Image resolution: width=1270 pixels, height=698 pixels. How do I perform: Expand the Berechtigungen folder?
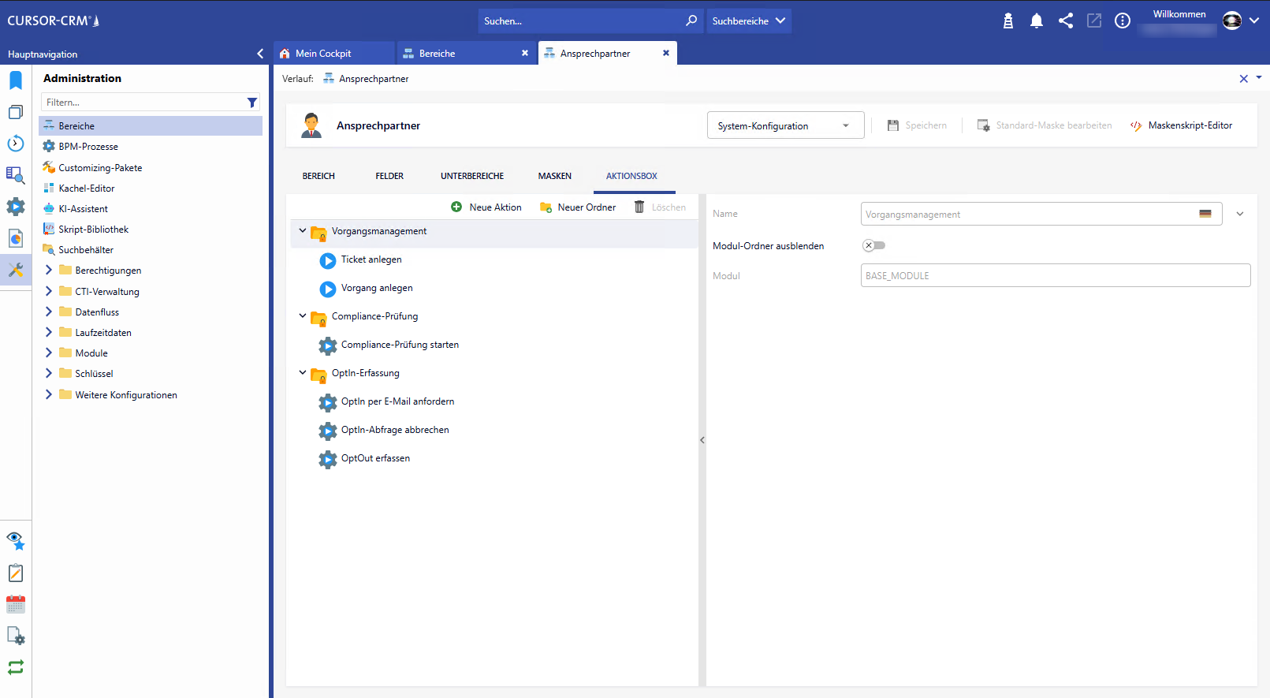(x=49, y=271)
